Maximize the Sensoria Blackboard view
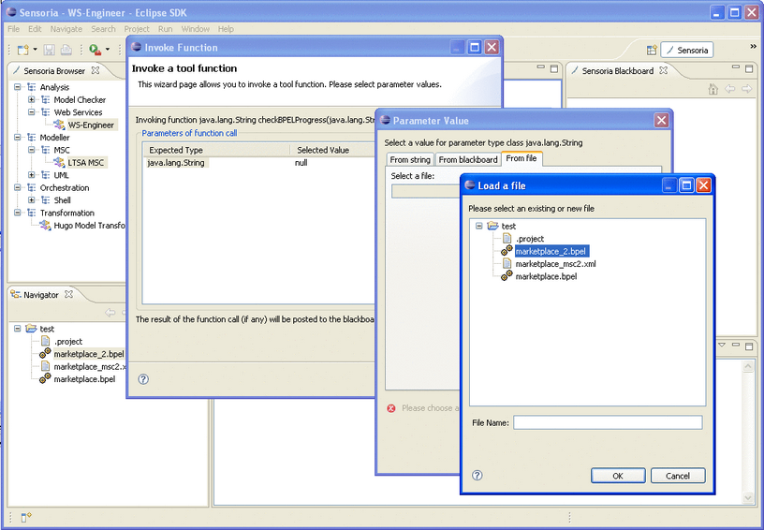Viewport: 764px width, 530px height. point(749,68)
